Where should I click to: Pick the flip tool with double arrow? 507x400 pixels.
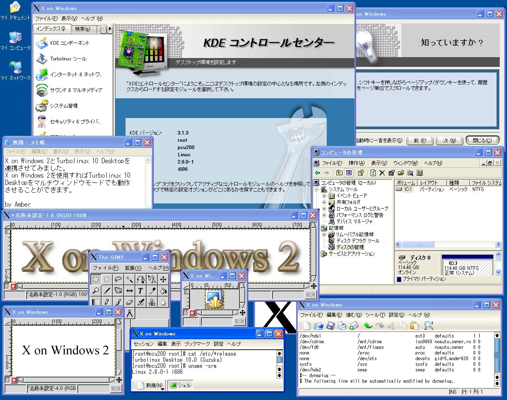pyautogui.click(x=129, y=290)
